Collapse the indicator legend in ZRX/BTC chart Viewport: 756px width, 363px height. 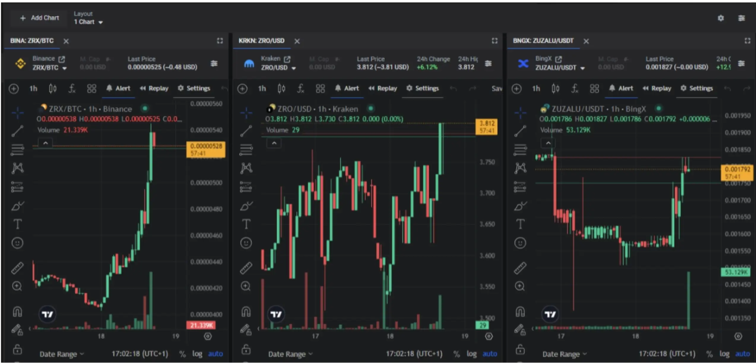(x=45, y=143)
